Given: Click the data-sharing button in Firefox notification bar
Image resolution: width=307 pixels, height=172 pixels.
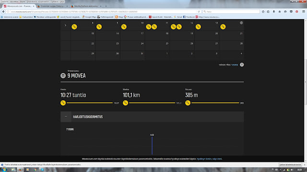Looking at the screenshot, I should (x=290, y=164).
